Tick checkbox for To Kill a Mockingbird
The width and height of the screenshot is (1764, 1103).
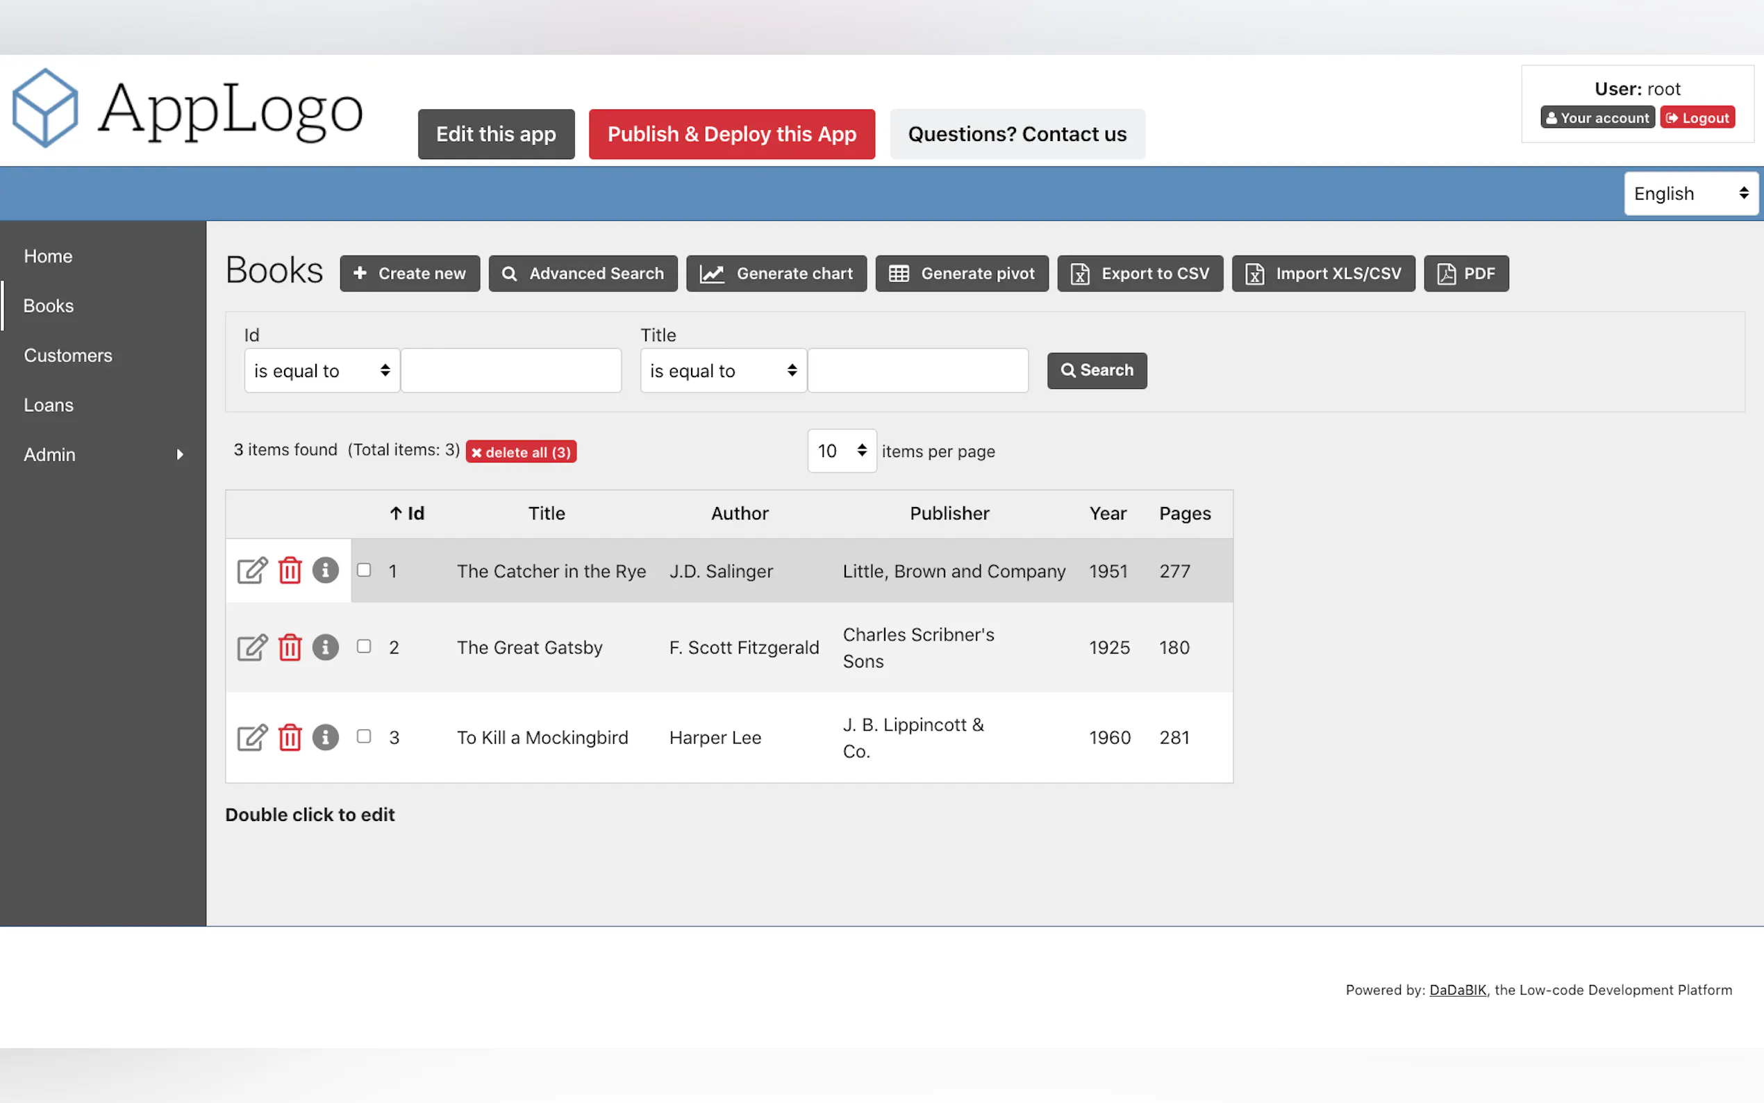click(364, 736)
